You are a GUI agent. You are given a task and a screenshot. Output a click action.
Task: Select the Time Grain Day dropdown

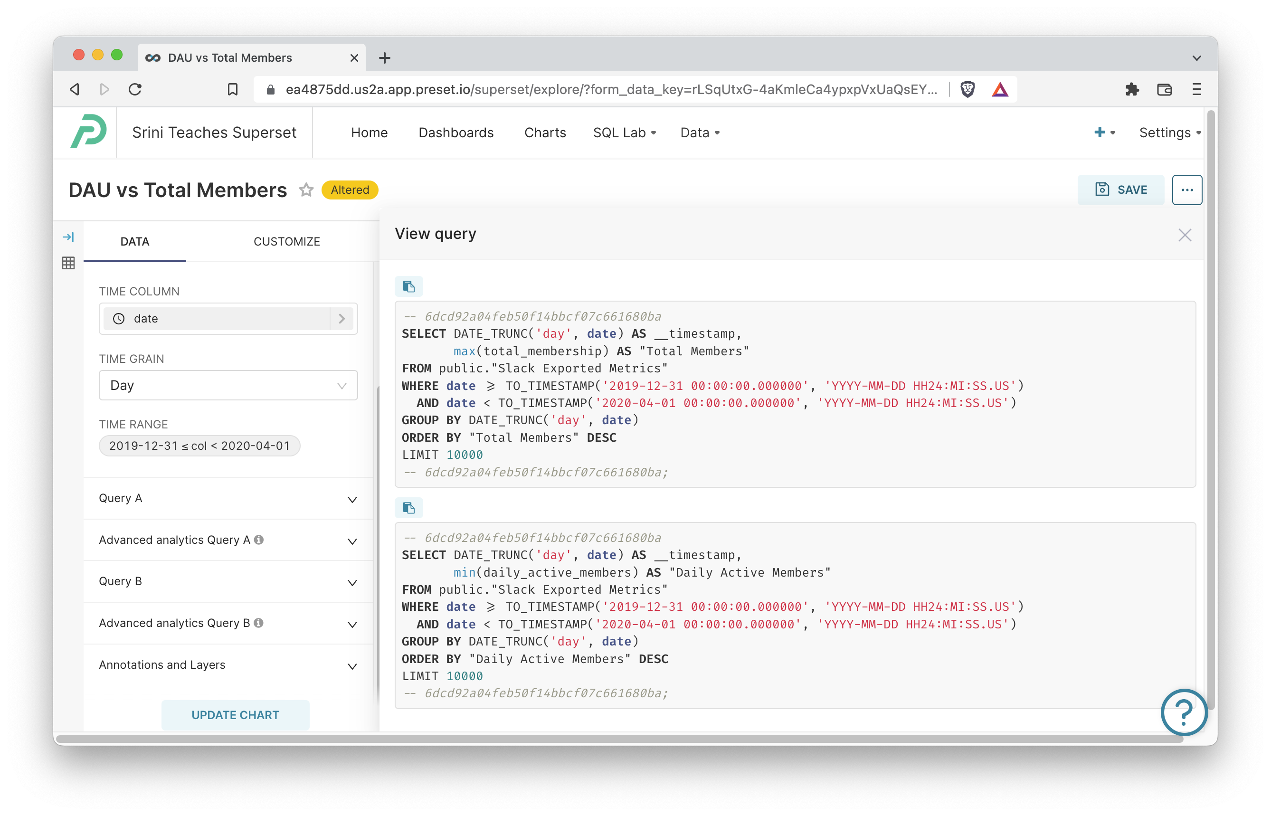[228, 385]
